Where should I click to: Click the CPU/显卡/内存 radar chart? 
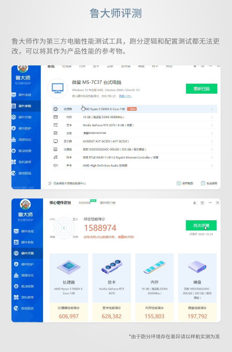pos(64,228)
